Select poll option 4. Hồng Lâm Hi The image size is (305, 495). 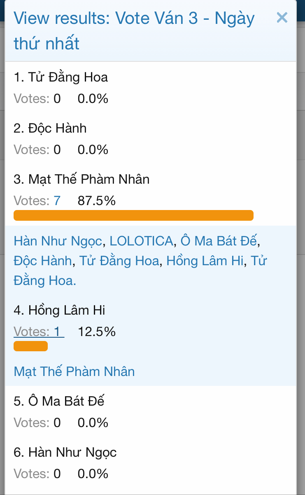point(59,310)
